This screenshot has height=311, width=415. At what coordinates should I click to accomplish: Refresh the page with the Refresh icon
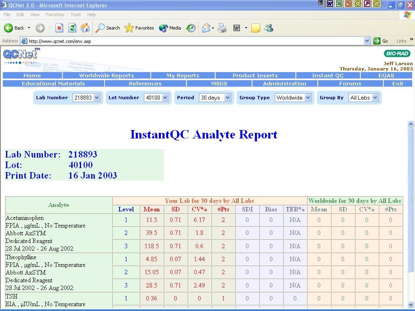[x=72, y=28]
